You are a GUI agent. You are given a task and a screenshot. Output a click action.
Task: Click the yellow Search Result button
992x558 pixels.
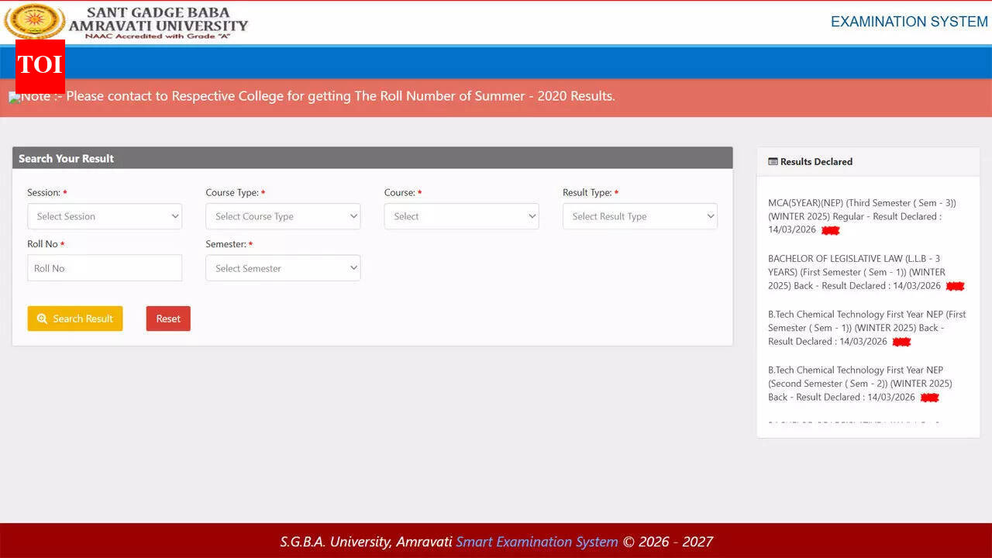coord(75,319)
